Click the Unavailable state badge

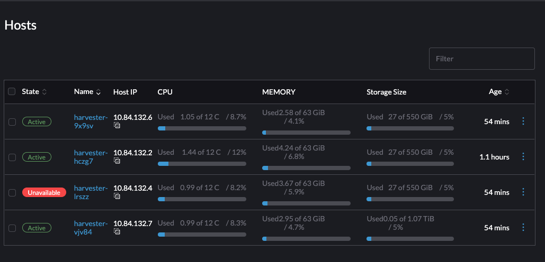44,193
